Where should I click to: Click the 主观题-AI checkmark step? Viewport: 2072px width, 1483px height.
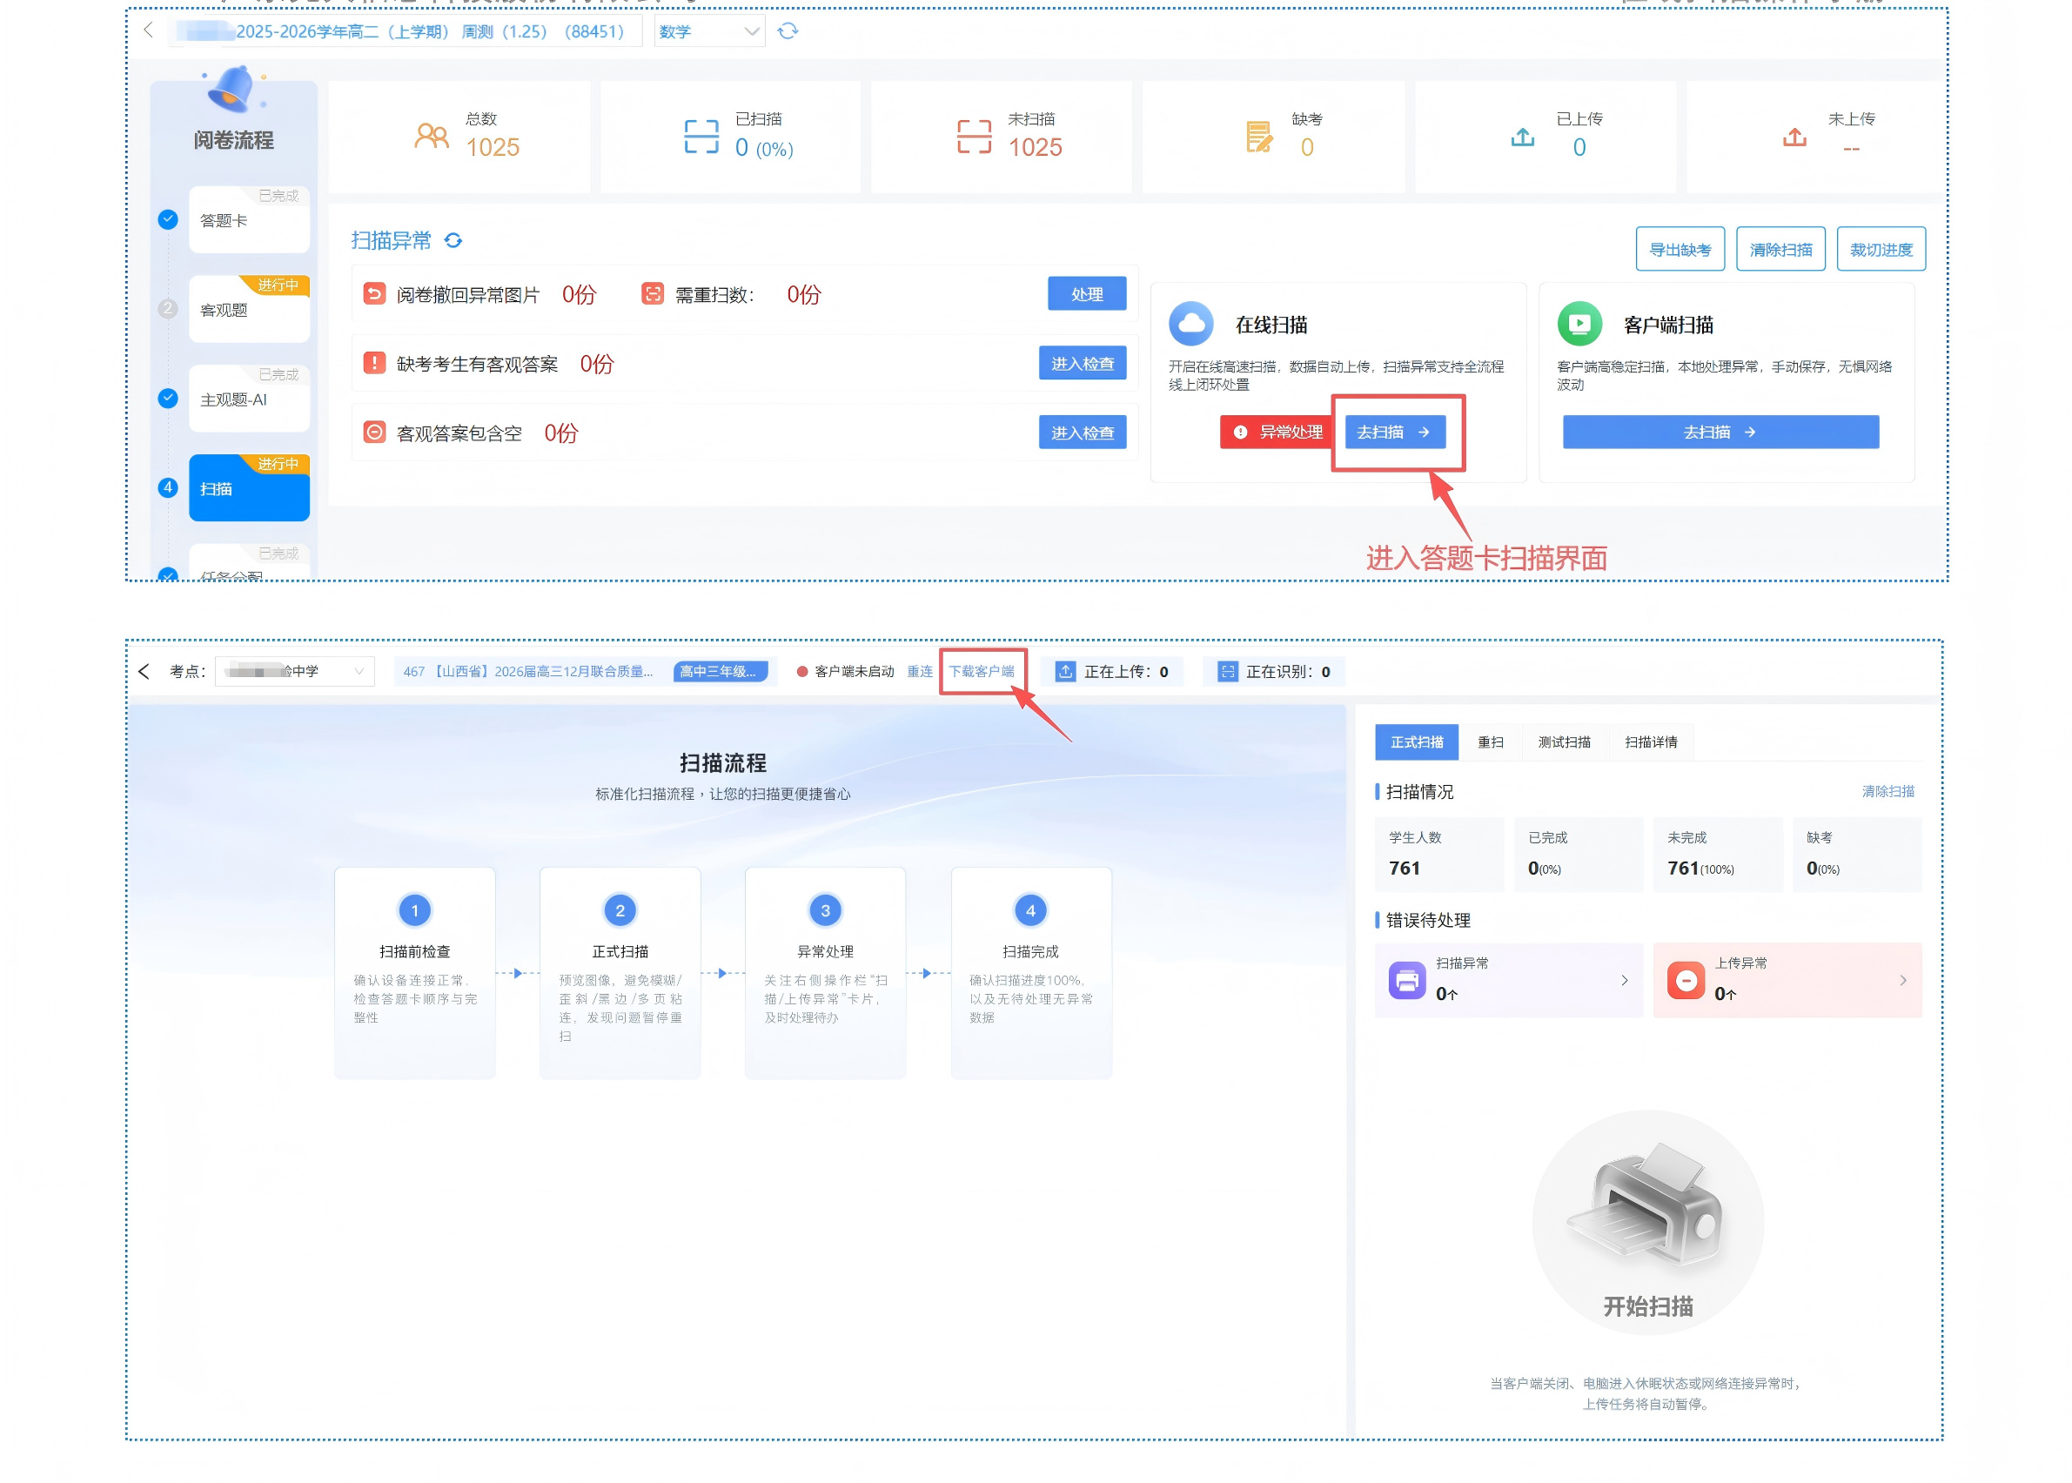click(168, 398)
